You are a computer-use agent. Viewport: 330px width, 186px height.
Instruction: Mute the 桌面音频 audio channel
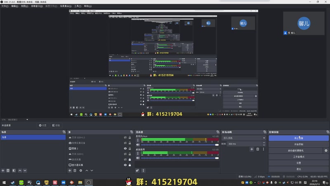tap(138, 158)
